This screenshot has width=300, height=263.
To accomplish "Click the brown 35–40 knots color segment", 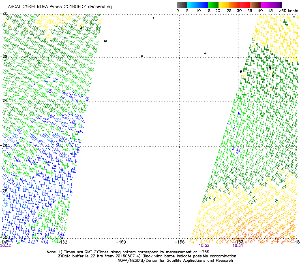I will pos(255,5).
